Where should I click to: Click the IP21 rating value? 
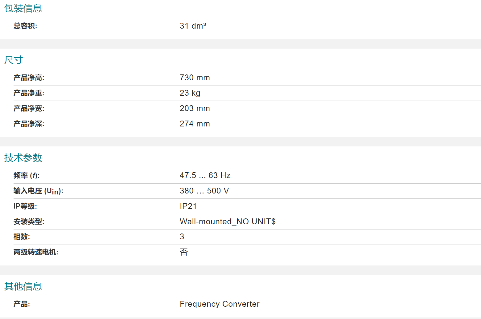point(188,206)
